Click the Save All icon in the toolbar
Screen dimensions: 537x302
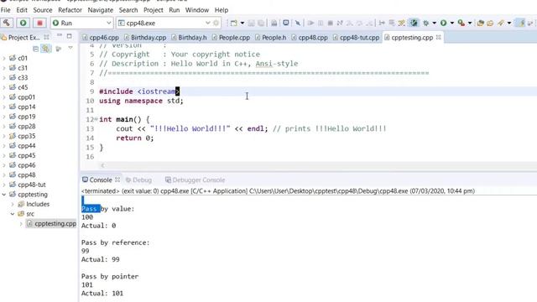(261, 23)
